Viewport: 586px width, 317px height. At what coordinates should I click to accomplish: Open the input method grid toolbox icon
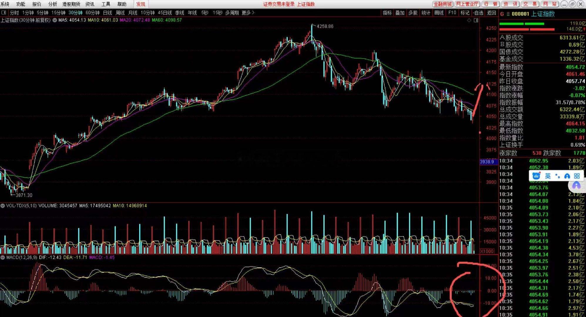tap(577, 176)
